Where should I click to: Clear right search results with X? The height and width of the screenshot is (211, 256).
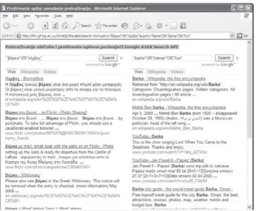(238, 58)
